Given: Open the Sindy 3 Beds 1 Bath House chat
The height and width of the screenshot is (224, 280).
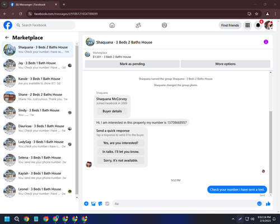Looking at the screenshot, I should (38, 113).
